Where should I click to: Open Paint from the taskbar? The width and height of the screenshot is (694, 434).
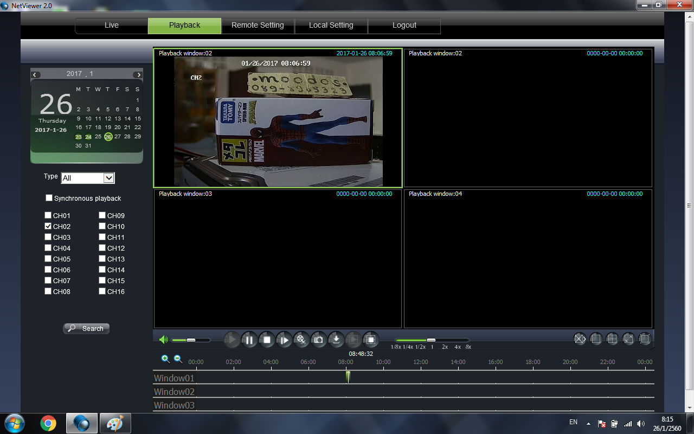coord(114,423)
